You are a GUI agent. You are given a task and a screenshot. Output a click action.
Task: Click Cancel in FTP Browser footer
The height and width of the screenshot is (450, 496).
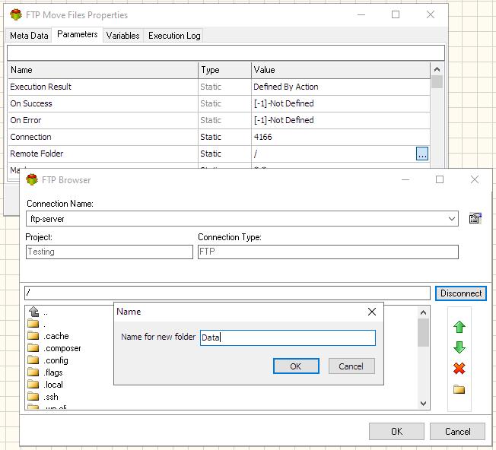click(x=457, y=431)
